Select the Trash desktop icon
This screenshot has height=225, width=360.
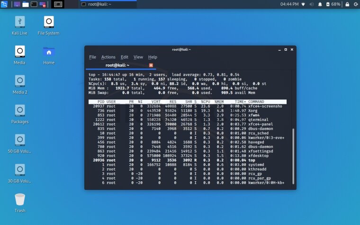[x=19, y=202]
